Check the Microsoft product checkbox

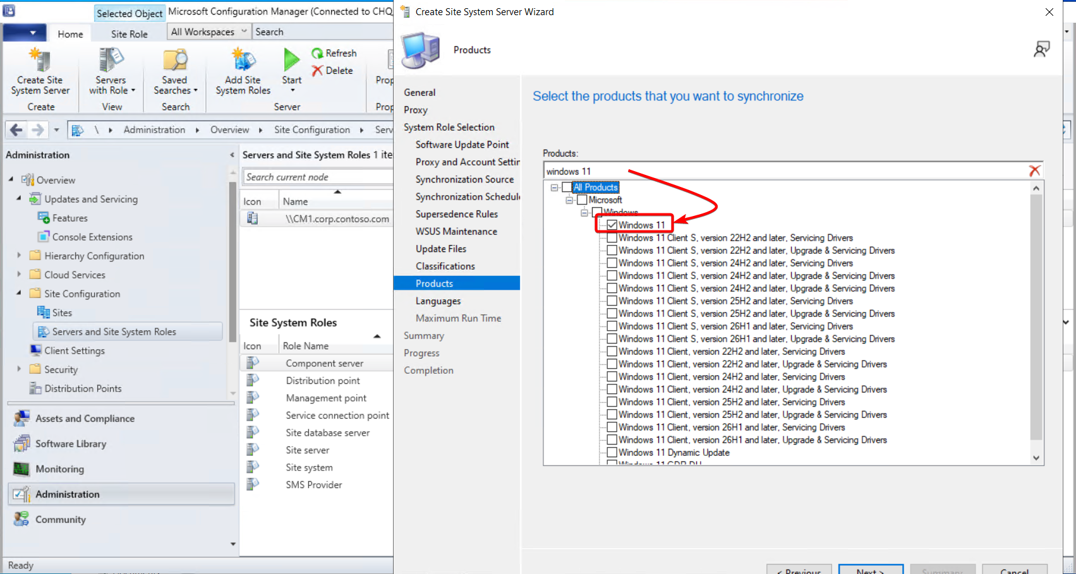click(582, 200)
